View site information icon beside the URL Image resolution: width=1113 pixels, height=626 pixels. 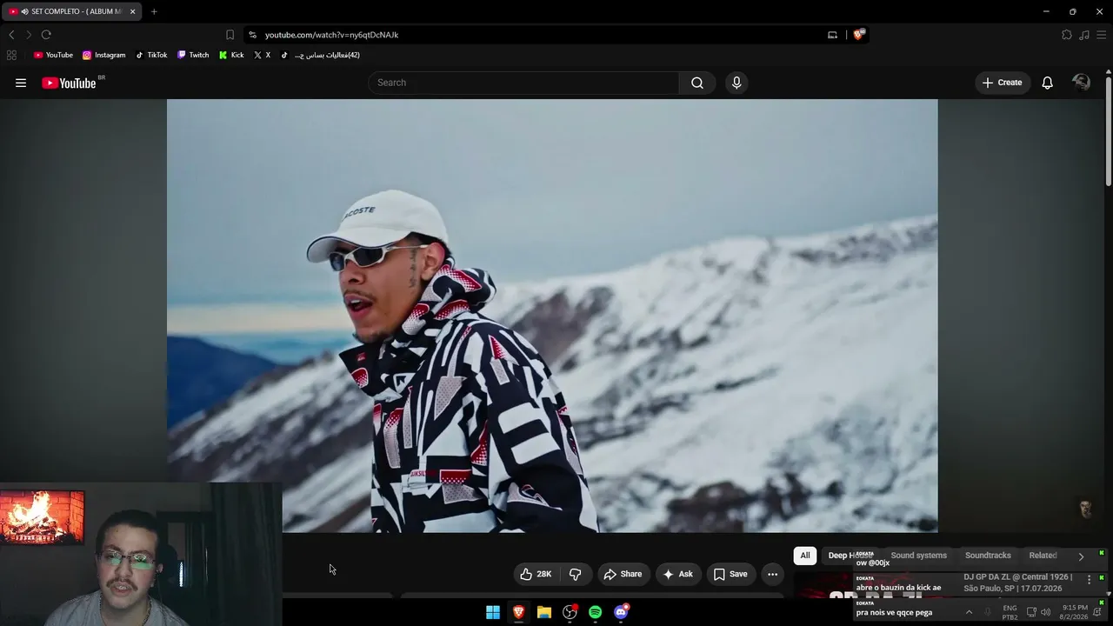click(252, 35)
